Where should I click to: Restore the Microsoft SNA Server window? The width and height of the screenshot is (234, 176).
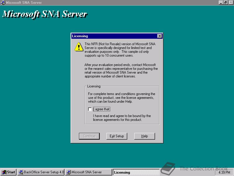(x=225, y=3)
